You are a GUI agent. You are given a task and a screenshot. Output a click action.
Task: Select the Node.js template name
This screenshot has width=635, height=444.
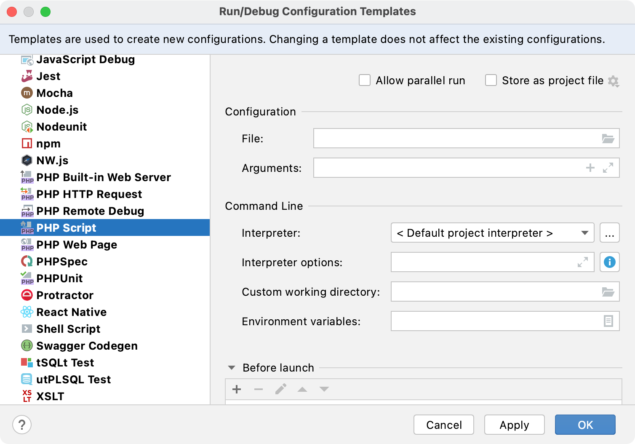58,110
